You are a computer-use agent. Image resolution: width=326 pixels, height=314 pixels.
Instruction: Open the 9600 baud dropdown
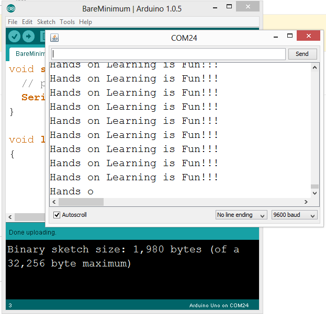[295, 215]
